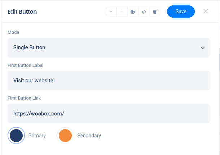
Task: Choose the Secondary style label
Action: [89, 136]
